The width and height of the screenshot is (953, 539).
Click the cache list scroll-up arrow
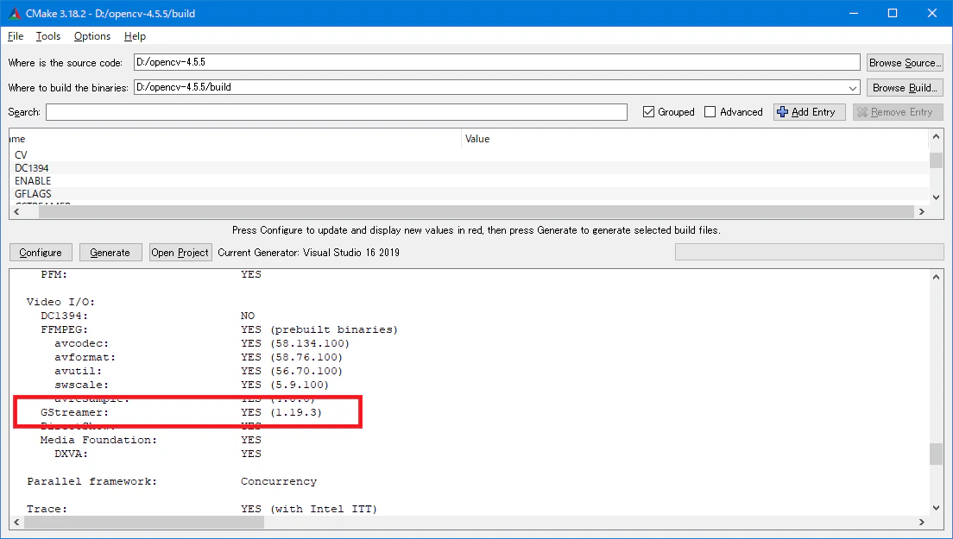[936, 136]
